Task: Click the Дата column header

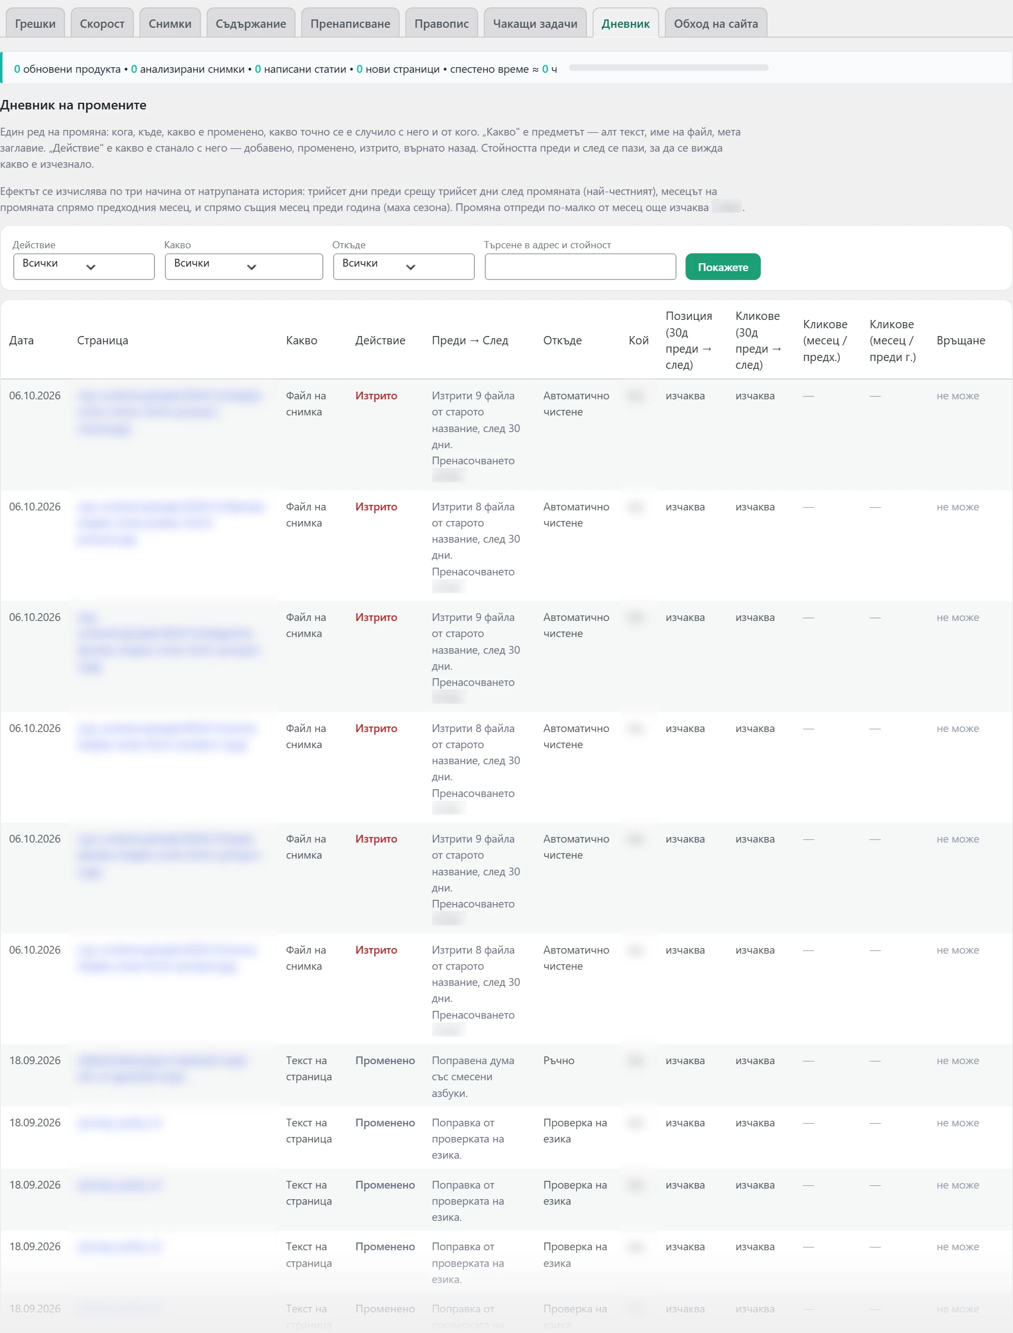Action: (22, 340)
